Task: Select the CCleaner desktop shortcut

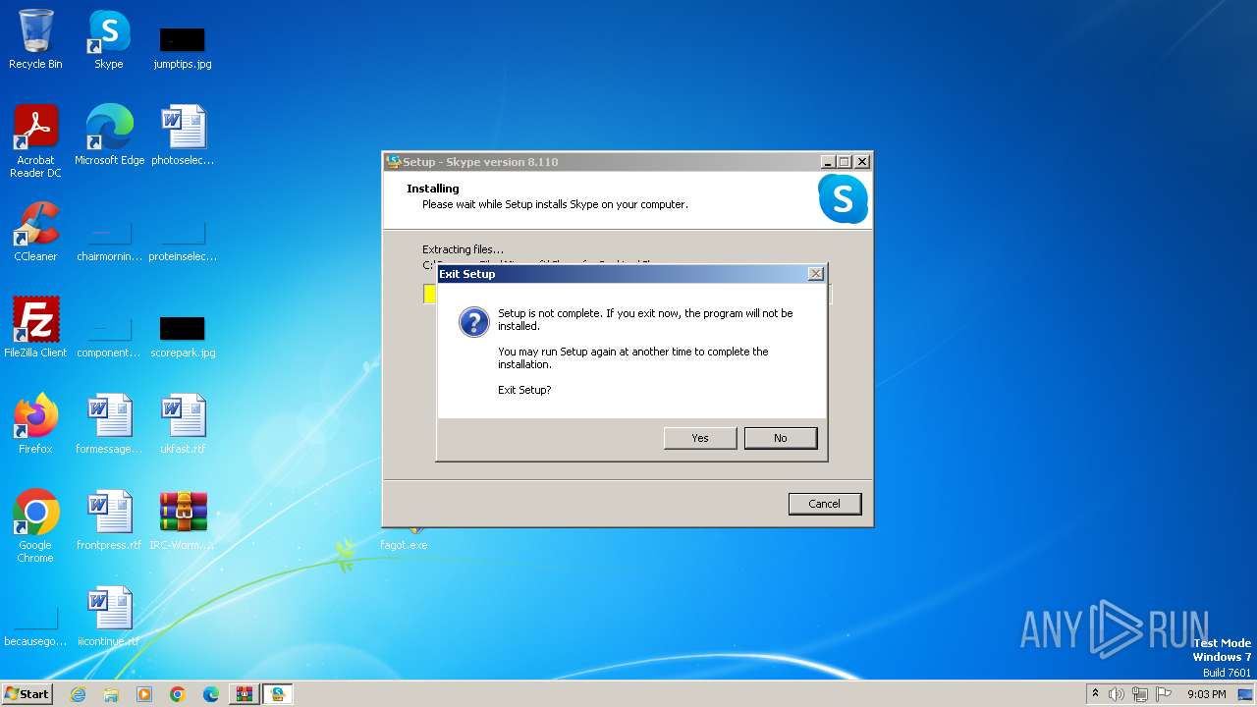Action: [35, 232]
